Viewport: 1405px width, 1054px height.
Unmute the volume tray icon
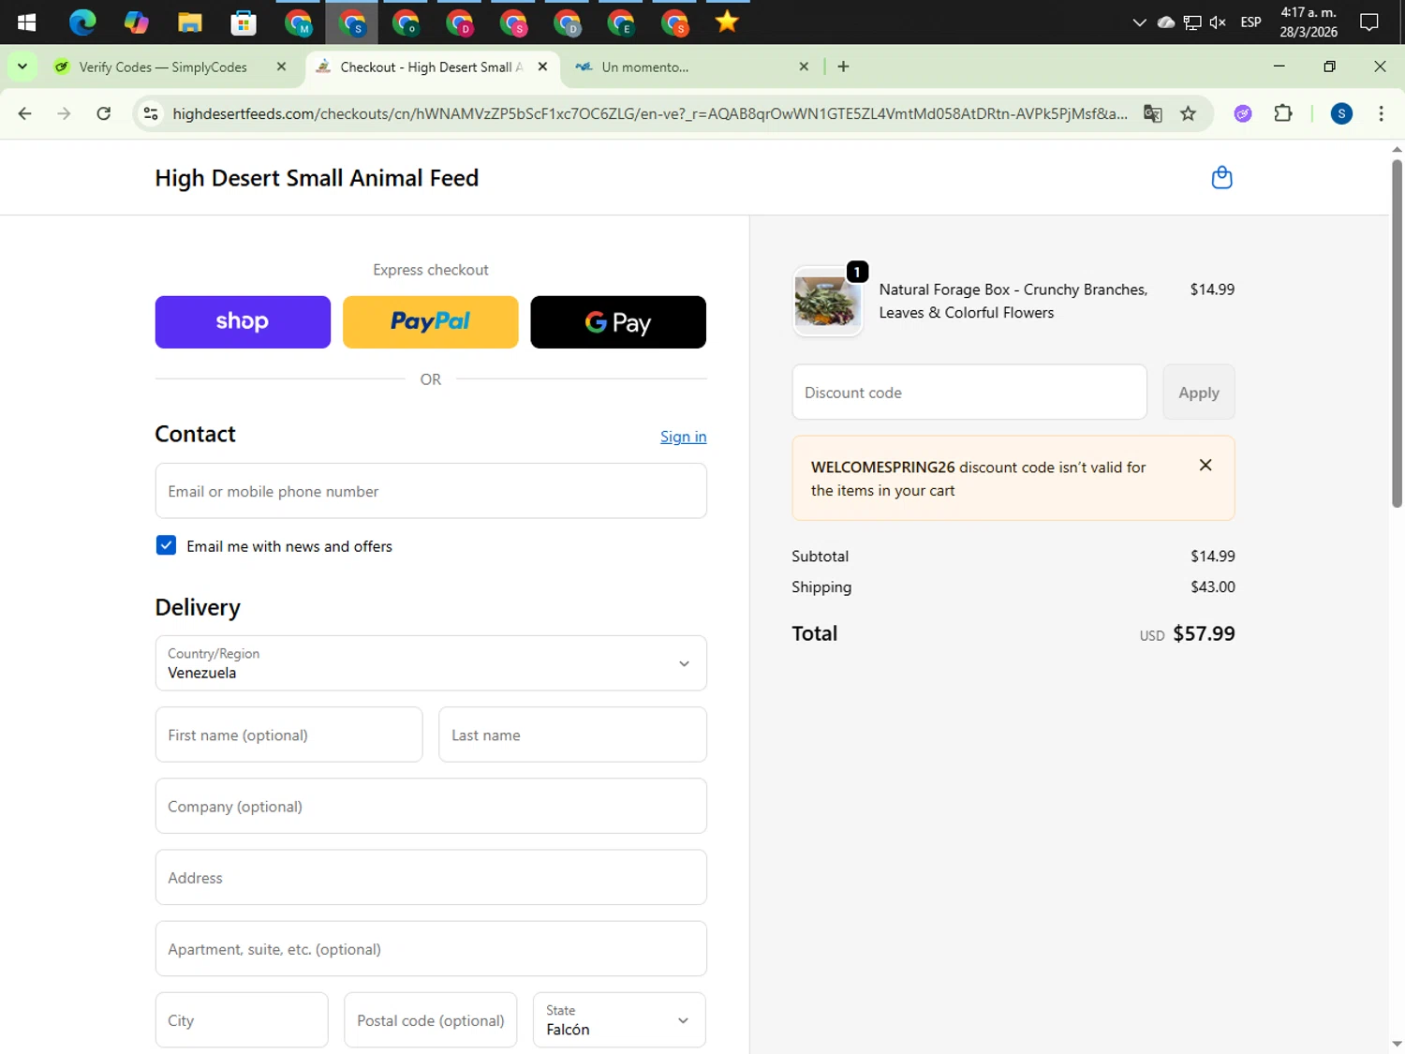[x=1218, y=22]
